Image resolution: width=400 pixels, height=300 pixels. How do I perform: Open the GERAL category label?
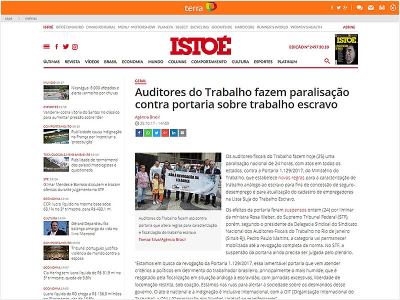(140, 81)
